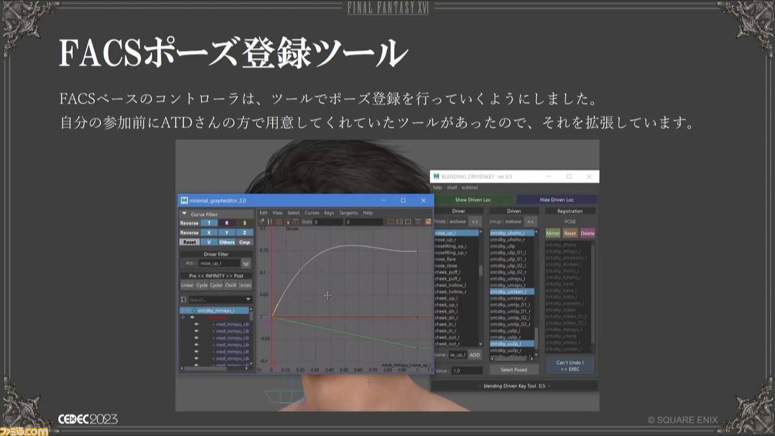Viewport: 775px width, 436px height.
Task: Open Keys menu in graph editor
Action: [329, 213]
